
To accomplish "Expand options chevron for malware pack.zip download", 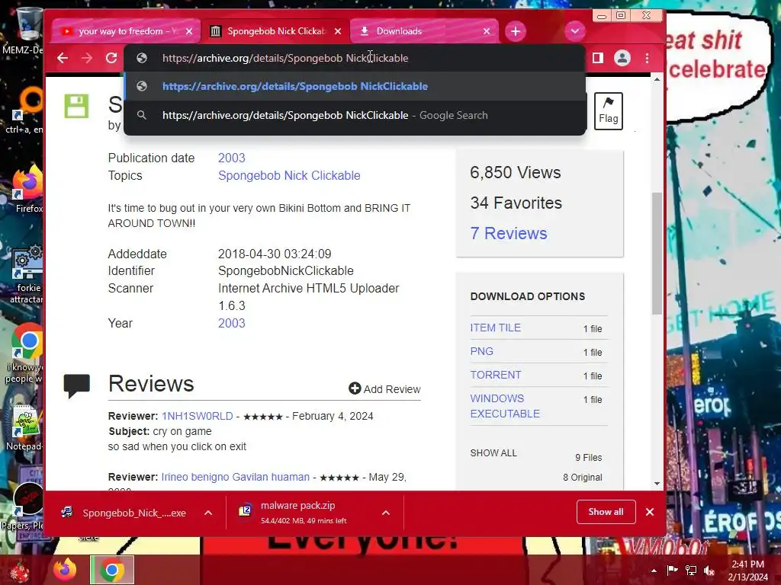I will click(x=385, y=513).
